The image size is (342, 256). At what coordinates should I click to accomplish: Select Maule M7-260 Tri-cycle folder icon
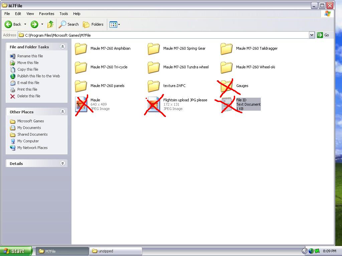(81, 67)
